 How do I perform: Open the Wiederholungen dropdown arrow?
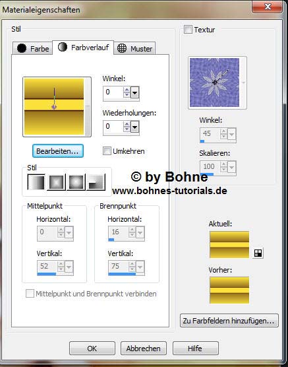(x=134, y=127)
